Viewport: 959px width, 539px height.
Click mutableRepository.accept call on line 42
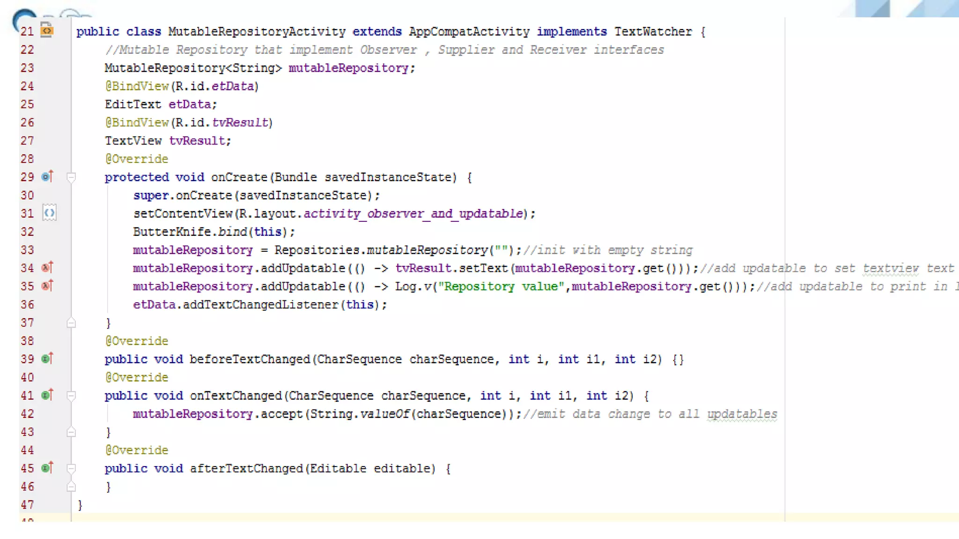[x=327, y=414]
